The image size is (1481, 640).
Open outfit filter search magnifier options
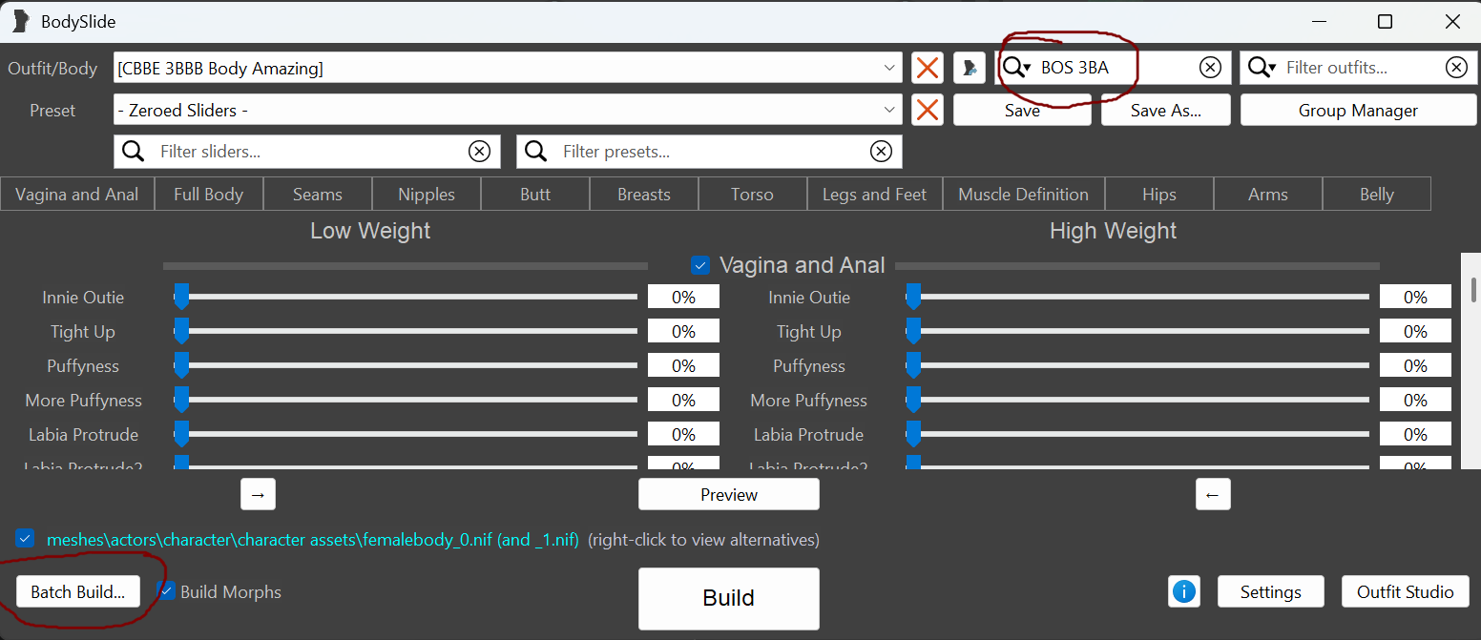click(1262, 68)
